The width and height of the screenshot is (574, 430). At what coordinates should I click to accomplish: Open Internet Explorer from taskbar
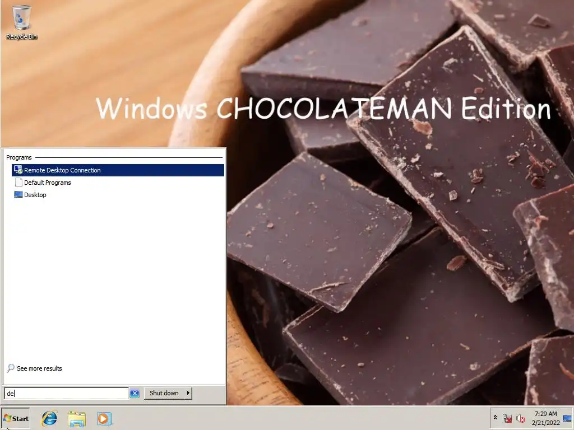49,419
